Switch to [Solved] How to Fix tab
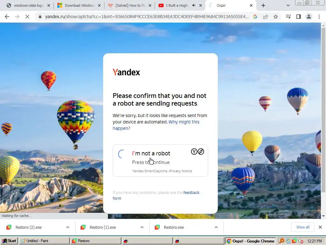 [x=130, y=5]
